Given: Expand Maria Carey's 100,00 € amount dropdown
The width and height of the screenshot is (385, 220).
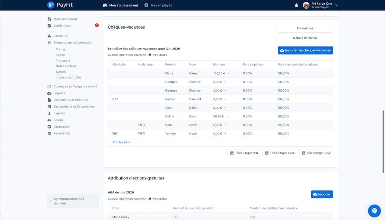Looking at the screenshot, I should point(228,73).
